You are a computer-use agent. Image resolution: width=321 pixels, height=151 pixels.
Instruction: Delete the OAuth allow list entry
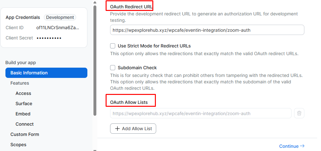pyautogui.click(x=299, y=113)
